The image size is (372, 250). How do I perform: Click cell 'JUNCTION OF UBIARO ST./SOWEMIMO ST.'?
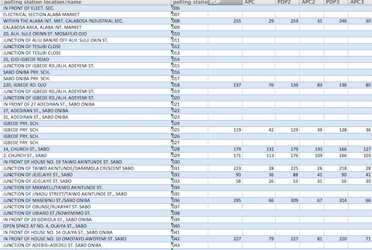point(85,213)
